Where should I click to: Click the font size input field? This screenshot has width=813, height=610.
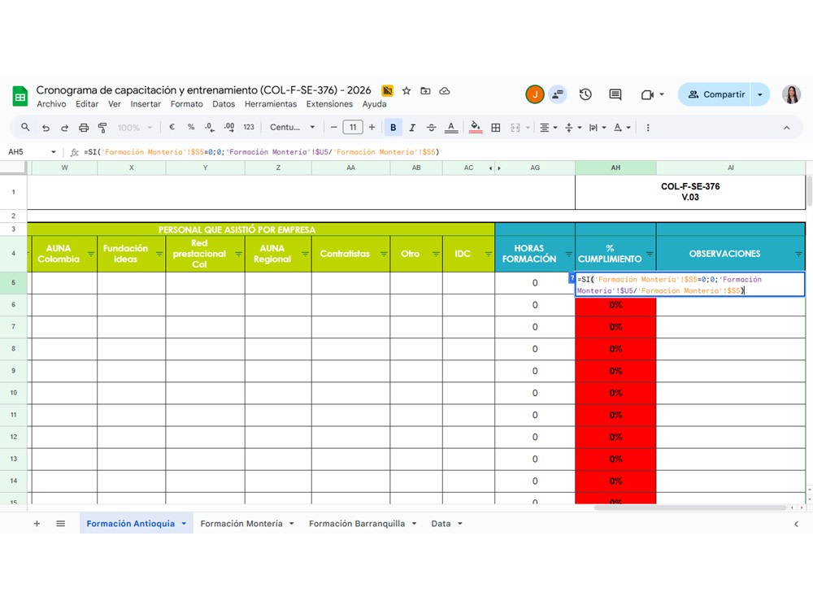point(353,127)
